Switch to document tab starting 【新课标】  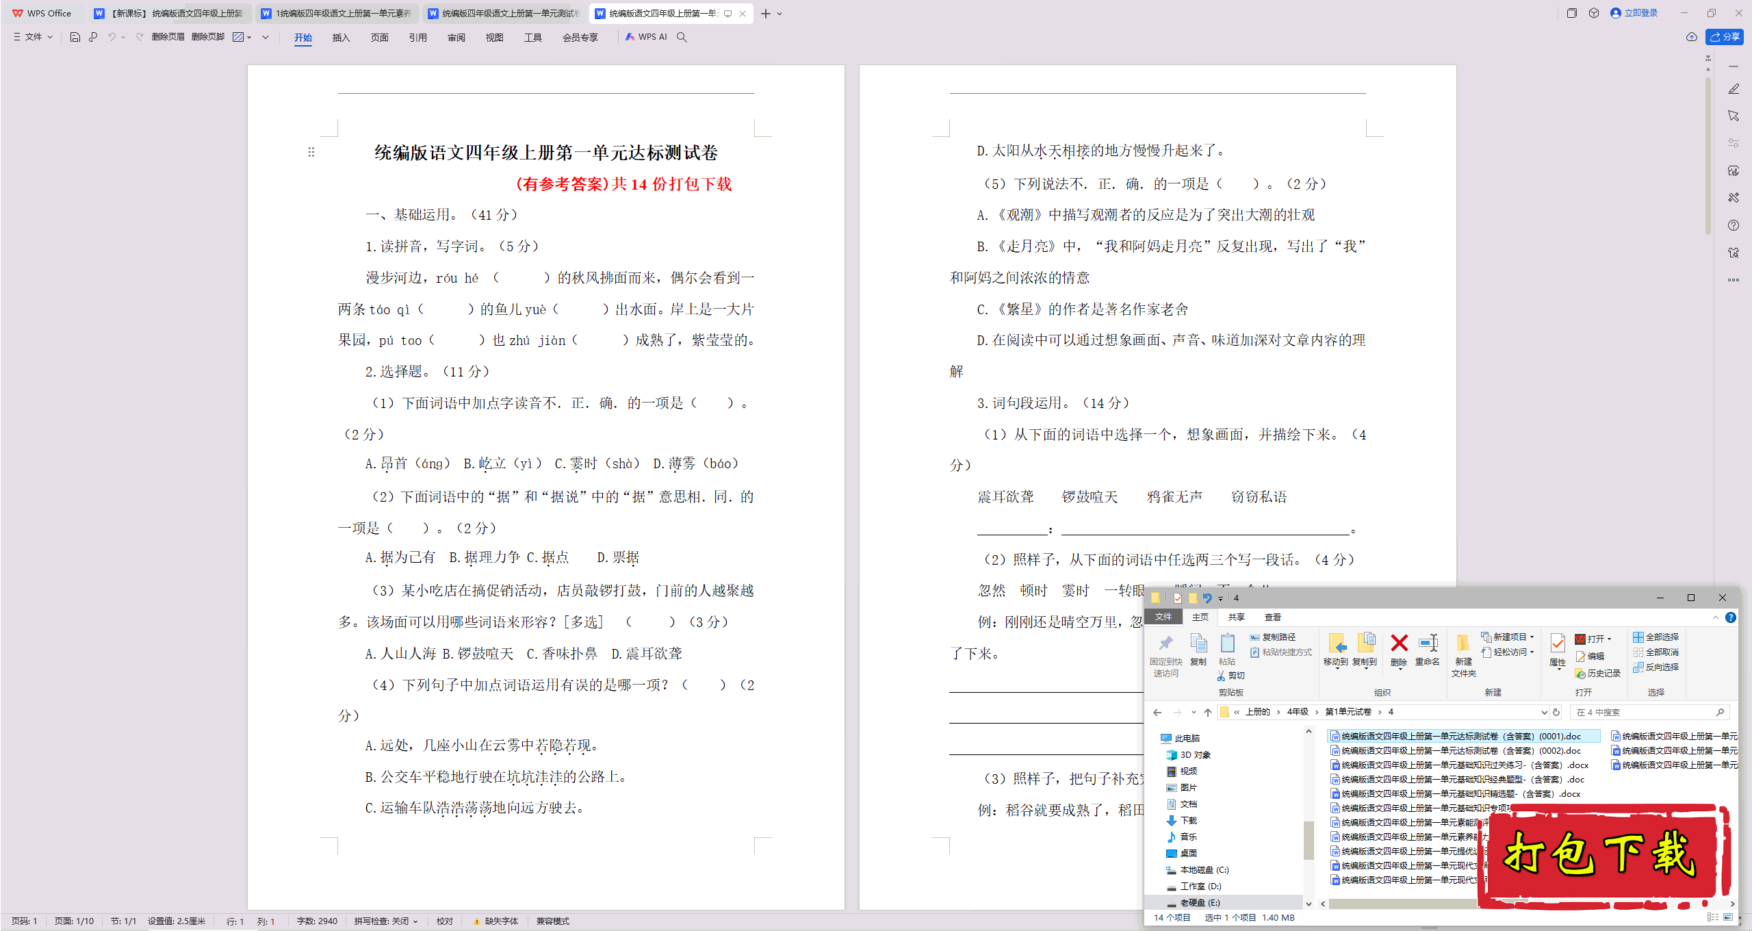(170, 14)
